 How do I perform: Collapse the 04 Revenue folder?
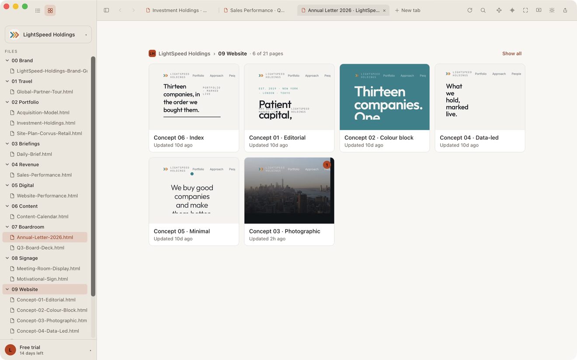click(x=7, y=165)
